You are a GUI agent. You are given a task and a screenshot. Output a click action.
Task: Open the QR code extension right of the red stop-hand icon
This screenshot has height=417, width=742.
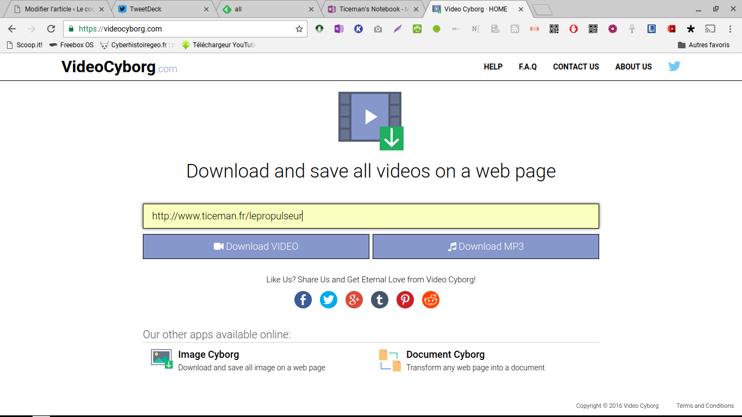point(593,29)
